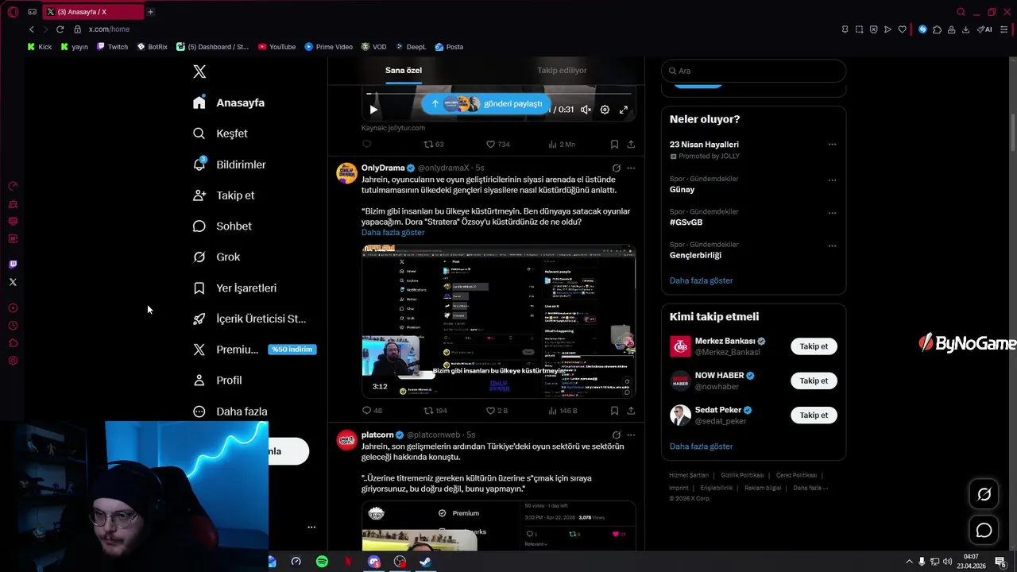Image resolution: width=1017 pixels, height=572 pixels.
Task: Open Sohbet messages page
Action: click(x=222, y=226)
